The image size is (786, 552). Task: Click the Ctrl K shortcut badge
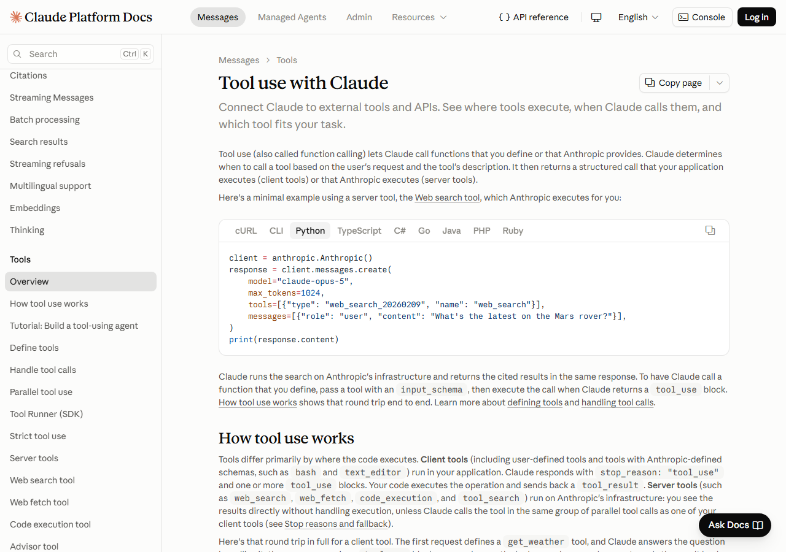136,54
